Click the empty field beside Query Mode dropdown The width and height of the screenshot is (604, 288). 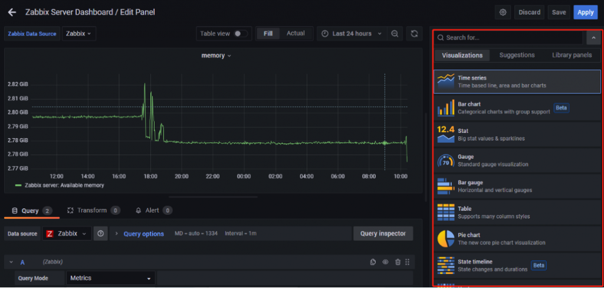tap(285, 278)
